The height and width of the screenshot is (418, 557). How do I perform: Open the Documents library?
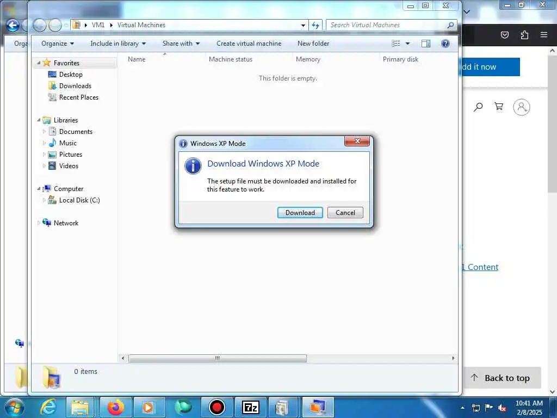click(76, 132)
